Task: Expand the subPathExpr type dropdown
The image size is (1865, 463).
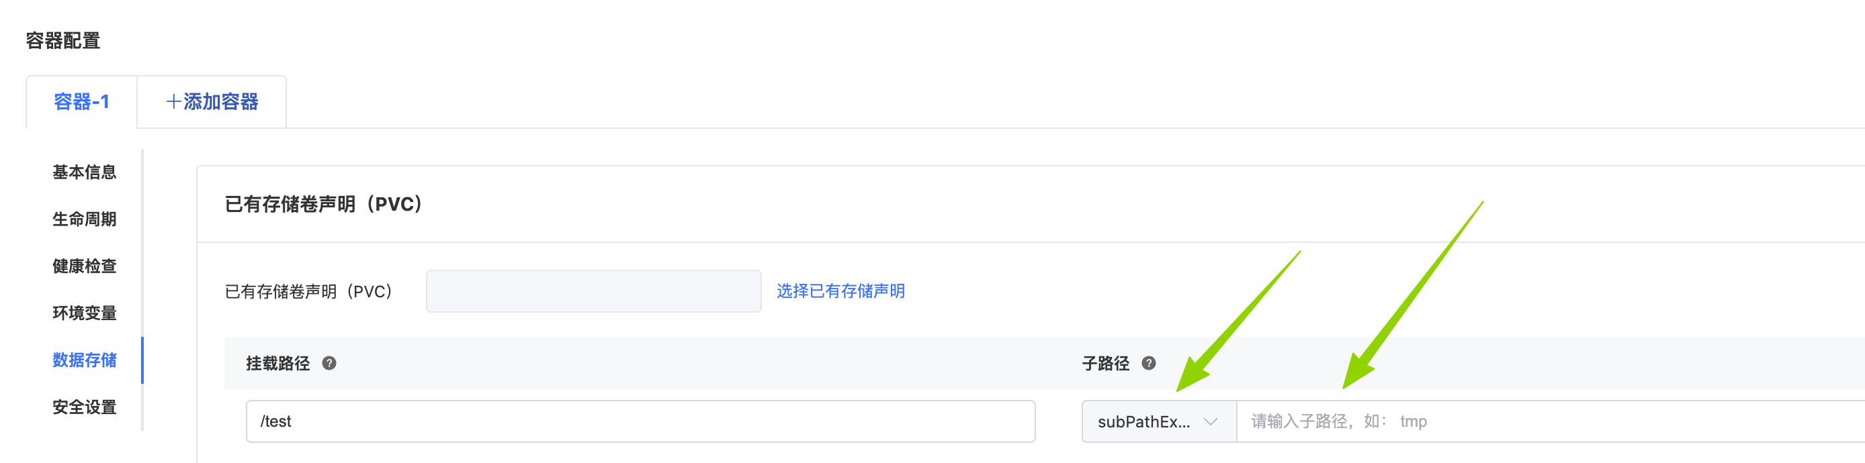Action: pyautogui.click(x=1158, y=422)
